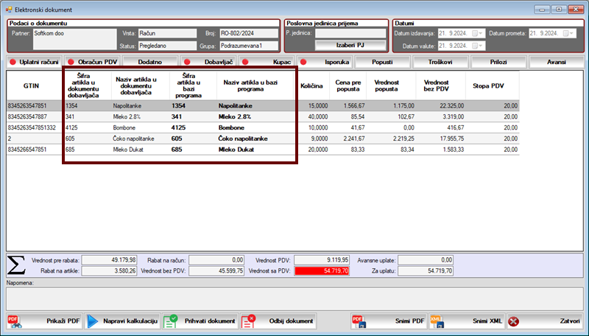Click the Zatvori button label

(x=570, y=321)
